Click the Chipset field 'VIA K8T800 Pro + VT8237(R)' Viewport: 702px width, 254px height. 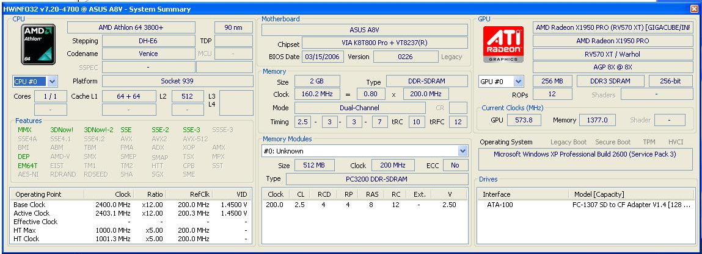click(x=384, y=43)
